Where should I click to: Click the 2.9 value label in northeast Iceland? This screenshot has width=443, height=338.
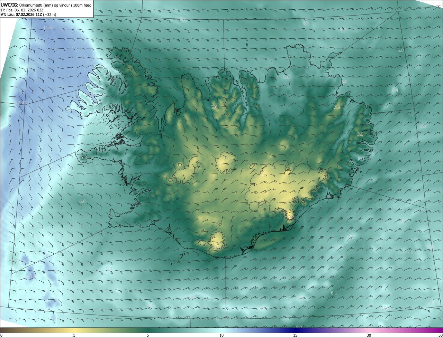coord(337,107)
